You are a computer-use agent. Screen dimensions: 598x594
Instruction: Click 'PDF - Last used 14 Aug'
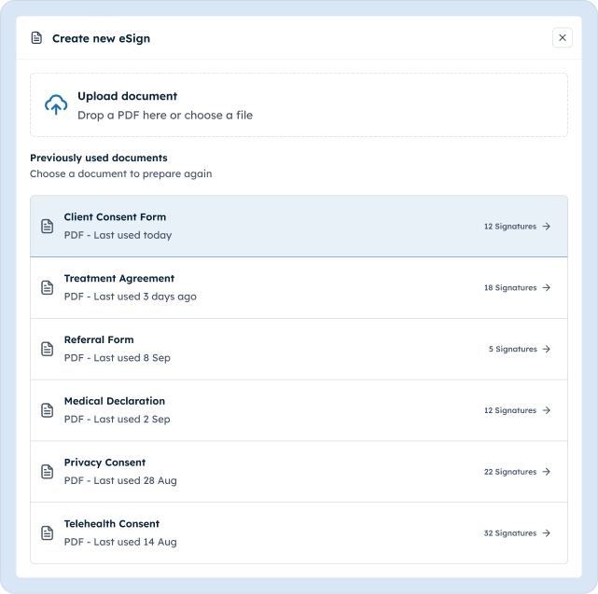click(x=120, y=542)
